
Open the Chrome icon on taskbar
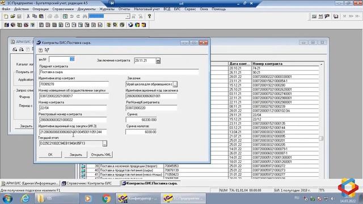[107, 198]
